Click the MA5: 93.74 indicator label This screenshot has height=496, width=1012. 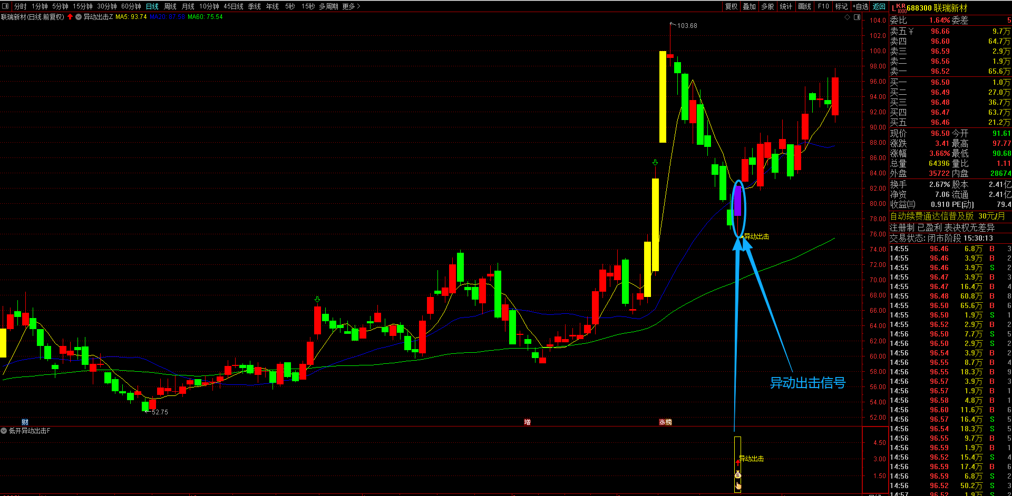click(x=131, y=17)
